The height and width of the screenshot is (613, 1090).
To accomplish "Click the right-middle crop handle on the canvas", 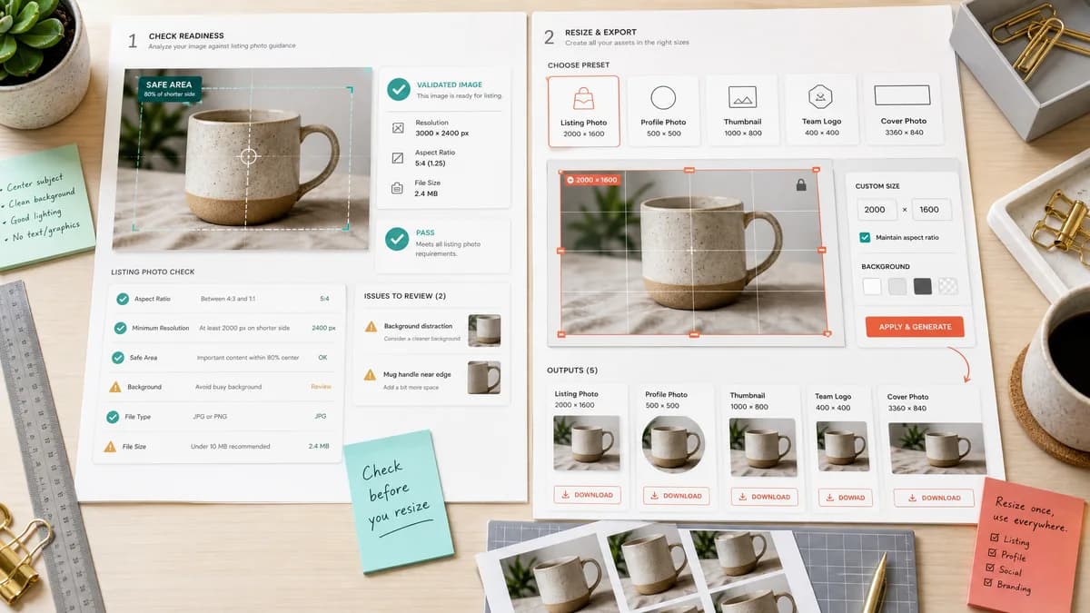I will tap(822, 250).
